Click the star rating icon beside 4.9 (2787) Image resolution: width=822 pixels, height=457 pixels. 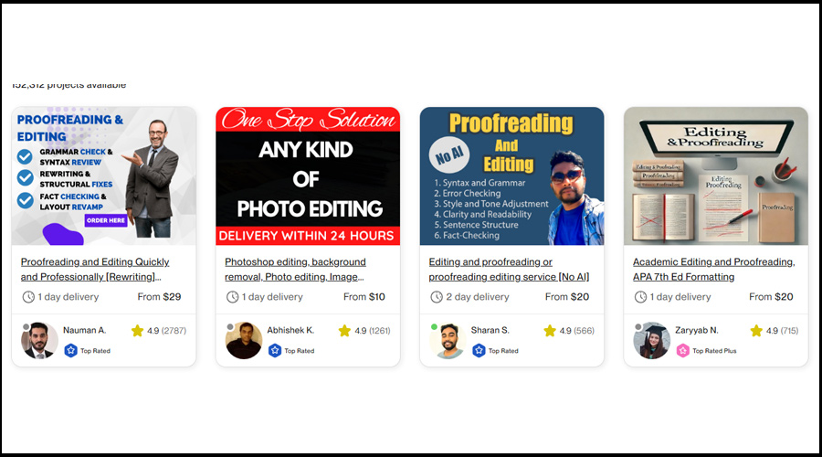tap(137, 331)
